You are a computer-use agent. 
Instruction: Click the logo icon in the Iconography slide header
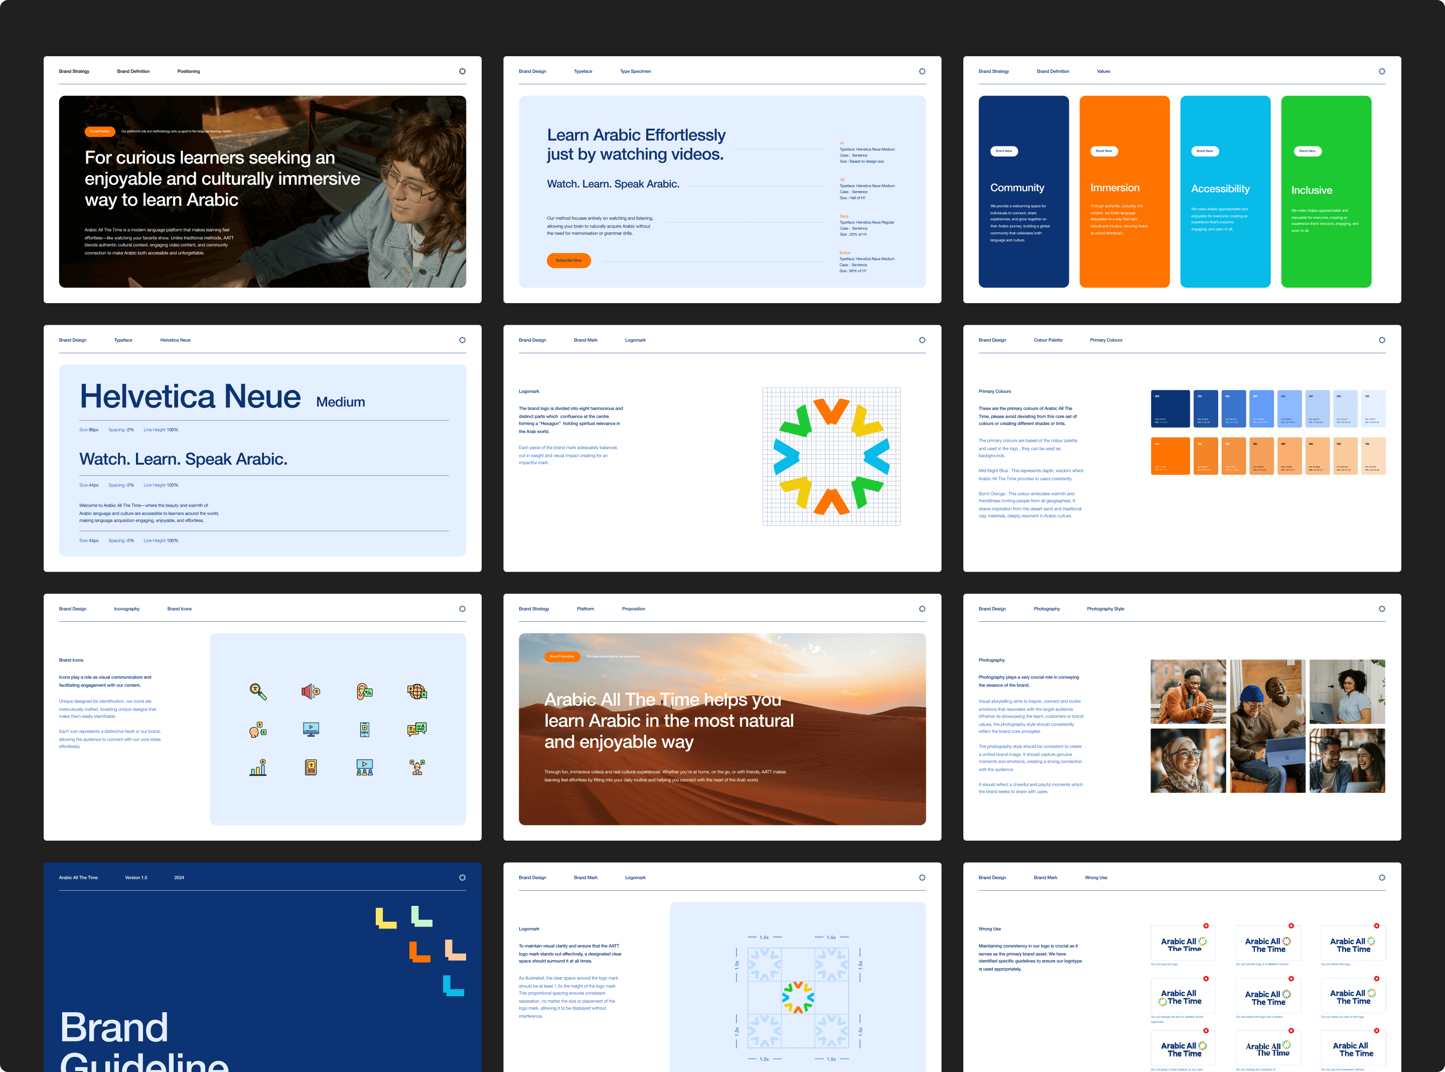pyautogui.click(x=463, y=609)
